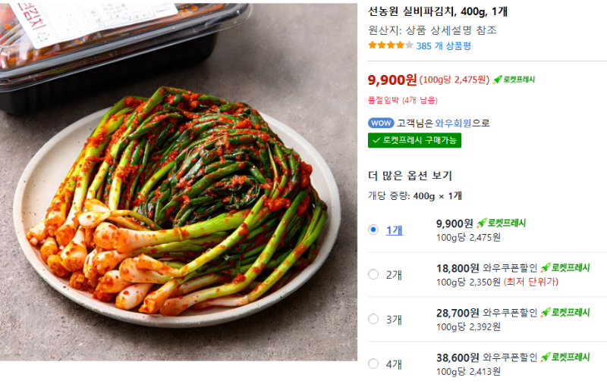The image size is (607, 384).
Task: Click Rocket Fresh icon in 3개 option row
Action: (x=565, y=313)
